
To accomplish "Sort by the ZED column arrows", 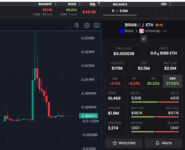I will [170, 4].
